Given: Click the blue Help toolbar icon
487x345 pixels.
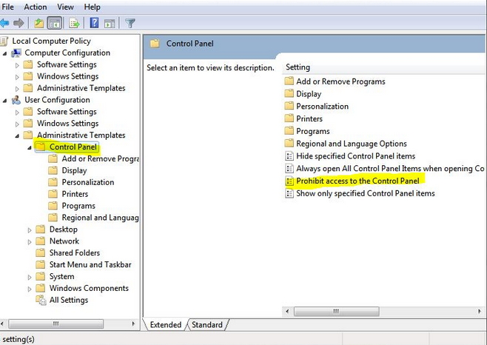Looking at the screenshot, I should 95,23.
